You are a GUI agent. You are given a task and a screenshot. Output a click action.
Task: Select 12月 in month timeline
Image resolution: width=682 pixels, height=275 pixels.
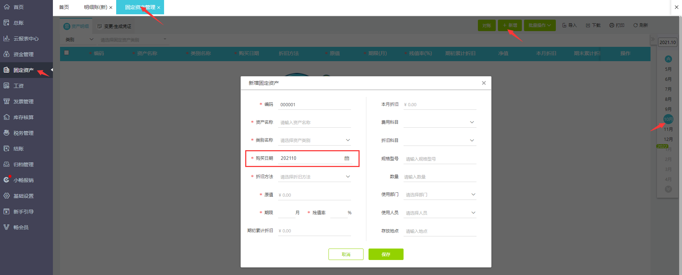point(668,139)
